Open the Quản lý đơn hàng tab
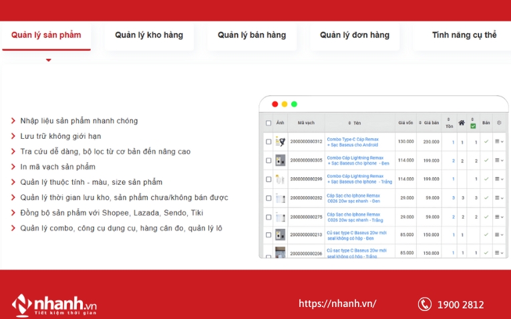Image resolution: width=511 pixels, height=319 pixels. pyautogui.click(x=355, y=35)
